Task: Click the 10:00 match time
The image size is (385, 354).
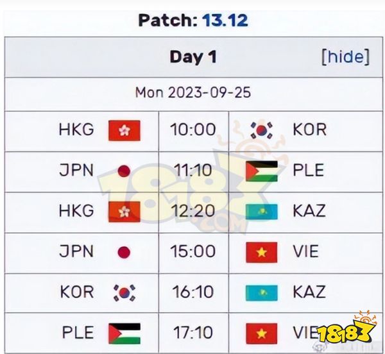Action: click(x=193, y=130)
